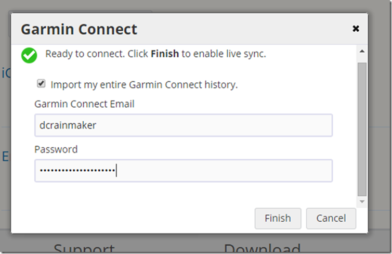
Task: Click the "Garmin Connect" dialog title
Action: click(x=79, y=29)
